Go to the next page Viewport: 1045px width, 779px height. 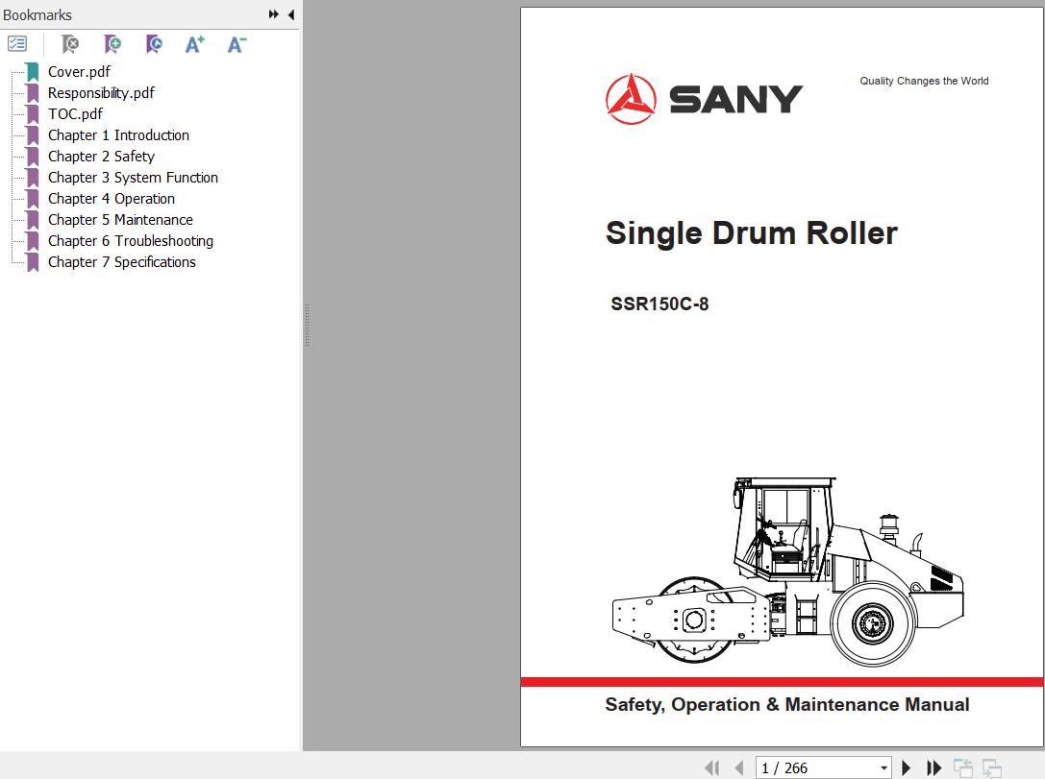[906, 767]
